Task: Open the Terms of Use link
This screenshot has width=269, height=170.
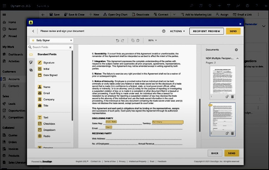Action: click(x=110, y=161)
